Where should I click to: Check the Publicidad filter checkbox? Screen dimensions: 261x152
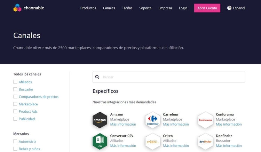coord(15,119)
